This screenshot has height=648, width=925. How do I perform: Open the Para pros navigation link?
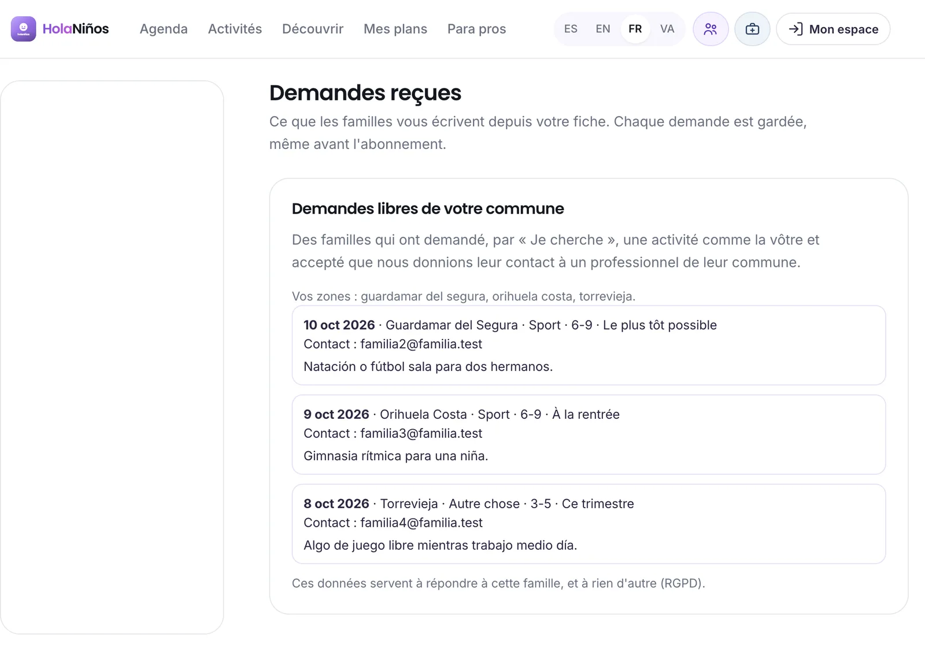[x=477, y=29]
